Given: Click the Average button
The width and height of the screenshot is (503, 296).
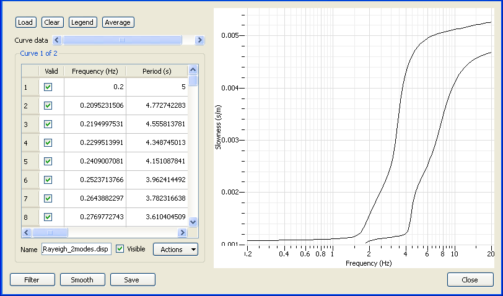Looking at the screenshot, I should (x=118, y=22).
